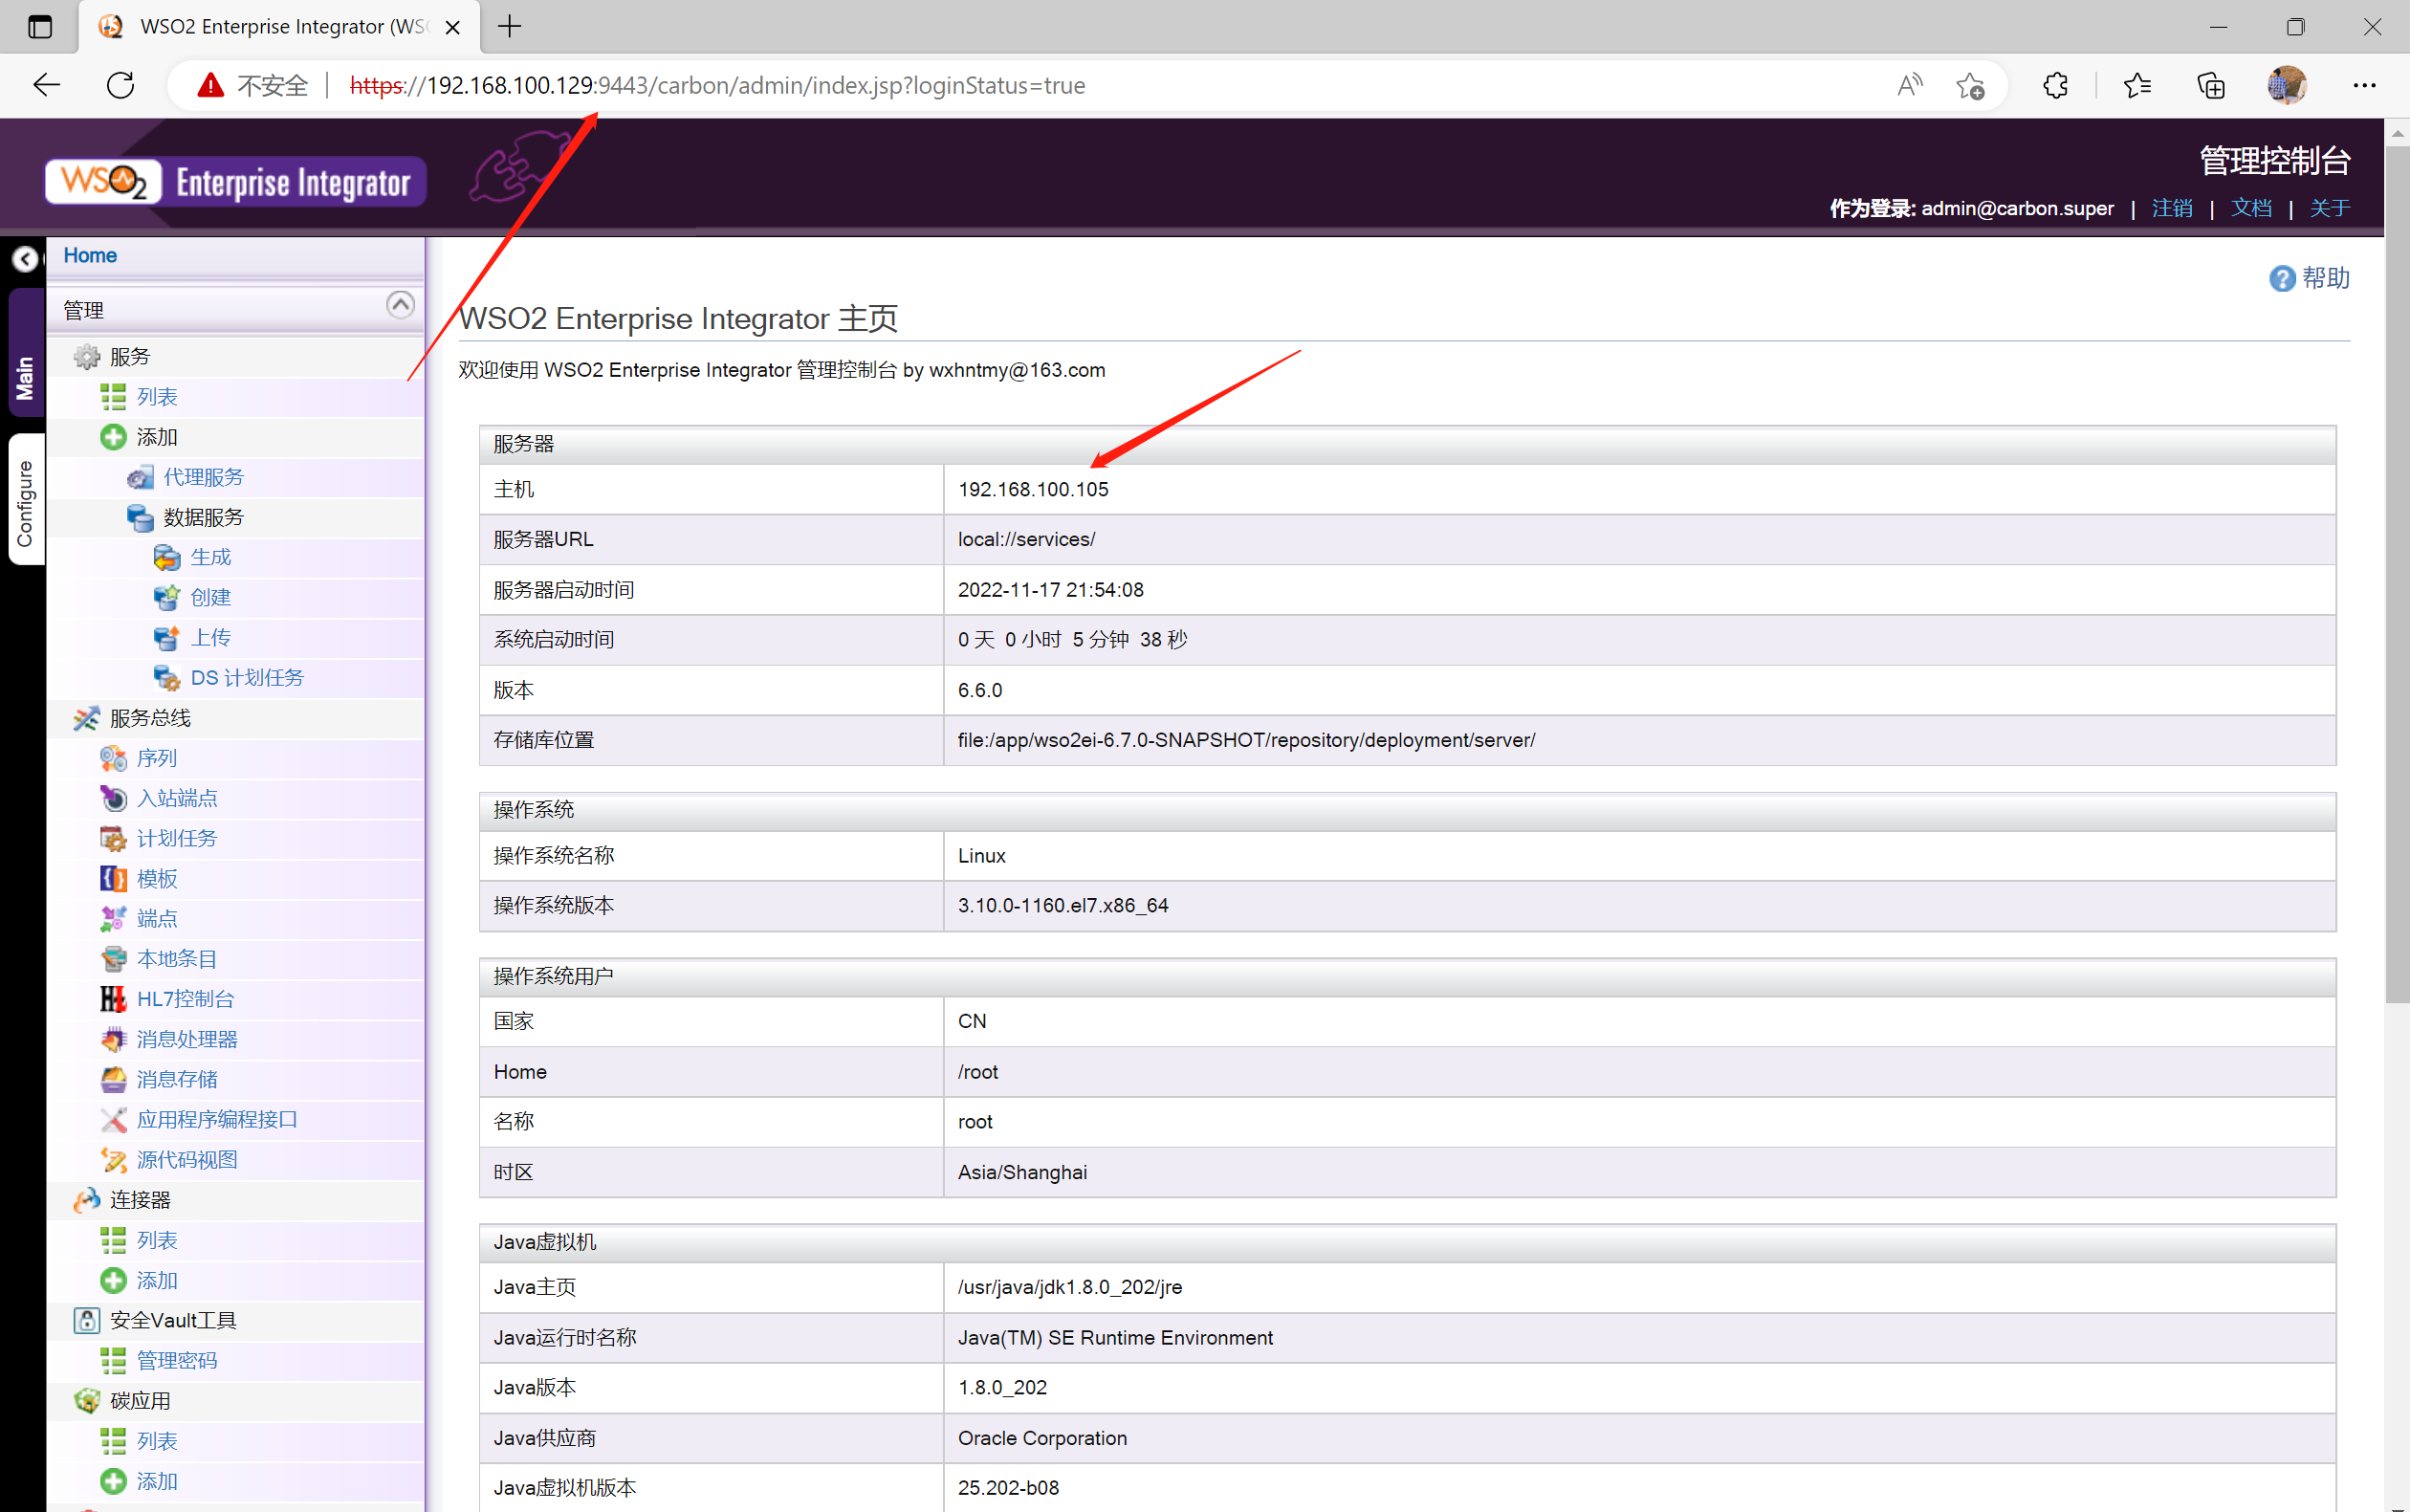Click the not-secure warning icon

tap(210, 86)
